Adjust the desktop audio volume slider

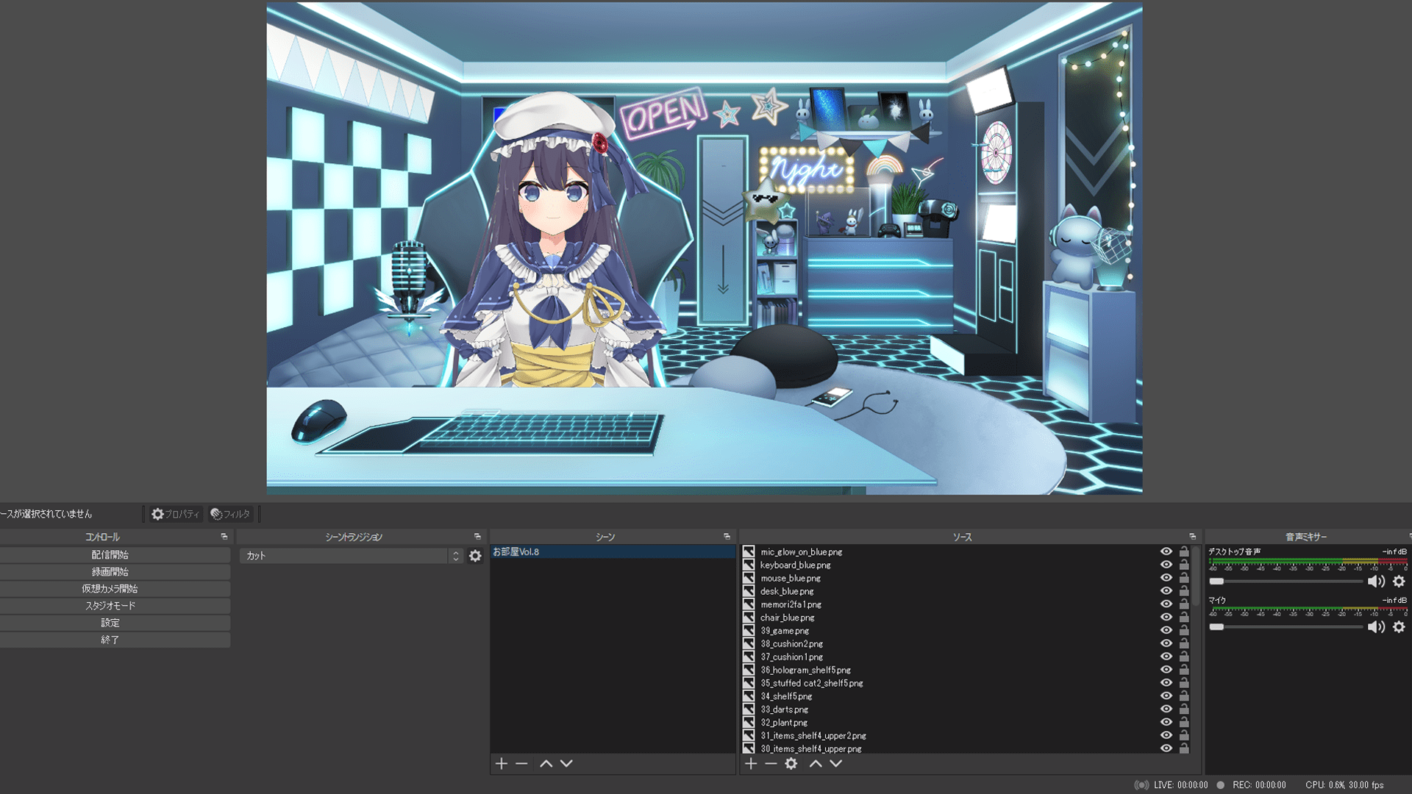[1287, 582]
